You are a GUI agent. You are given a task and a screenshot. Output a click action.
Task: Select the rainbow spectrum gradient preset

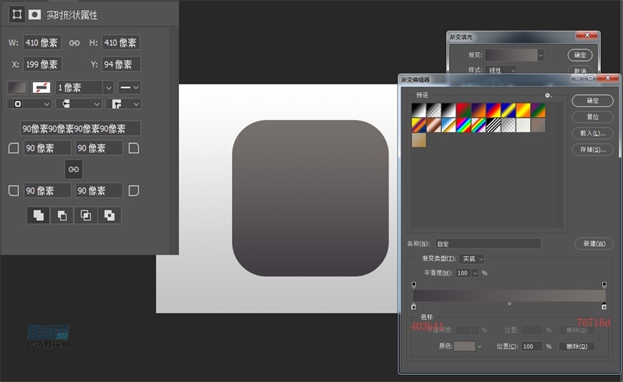pyautogui.click(x=463, y=124)
